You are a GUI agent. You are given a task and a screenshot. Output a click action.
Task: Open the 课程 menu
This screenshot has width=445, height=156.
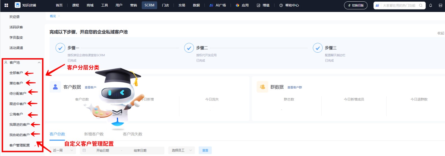[76, 5]
